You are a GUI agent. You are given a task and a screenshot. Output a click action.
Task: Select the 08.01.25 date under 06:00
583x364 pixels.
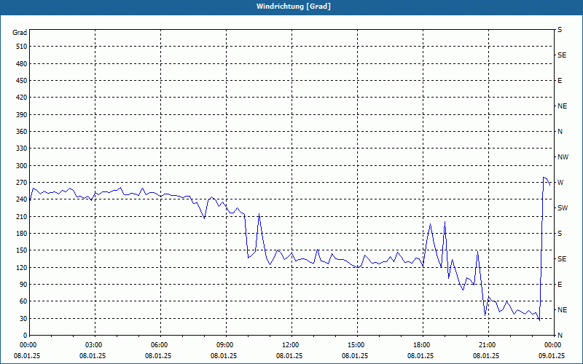coord(158,356)
